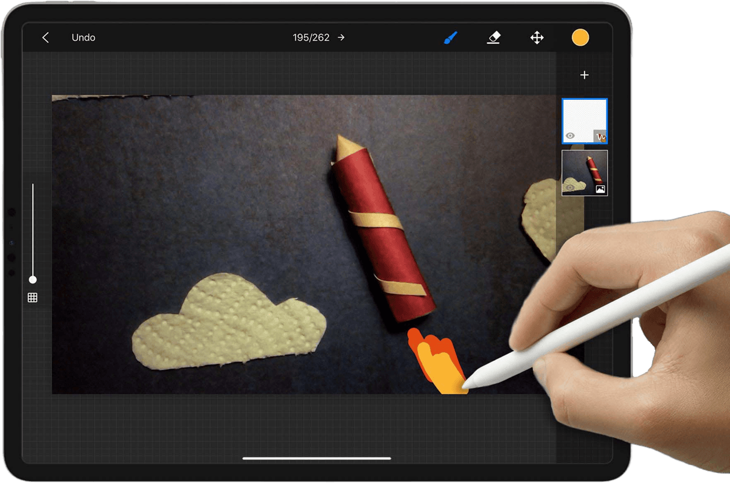730x483 pixels.
Task: Toggle the grid overlay icon below the slider
Action: 32,297
